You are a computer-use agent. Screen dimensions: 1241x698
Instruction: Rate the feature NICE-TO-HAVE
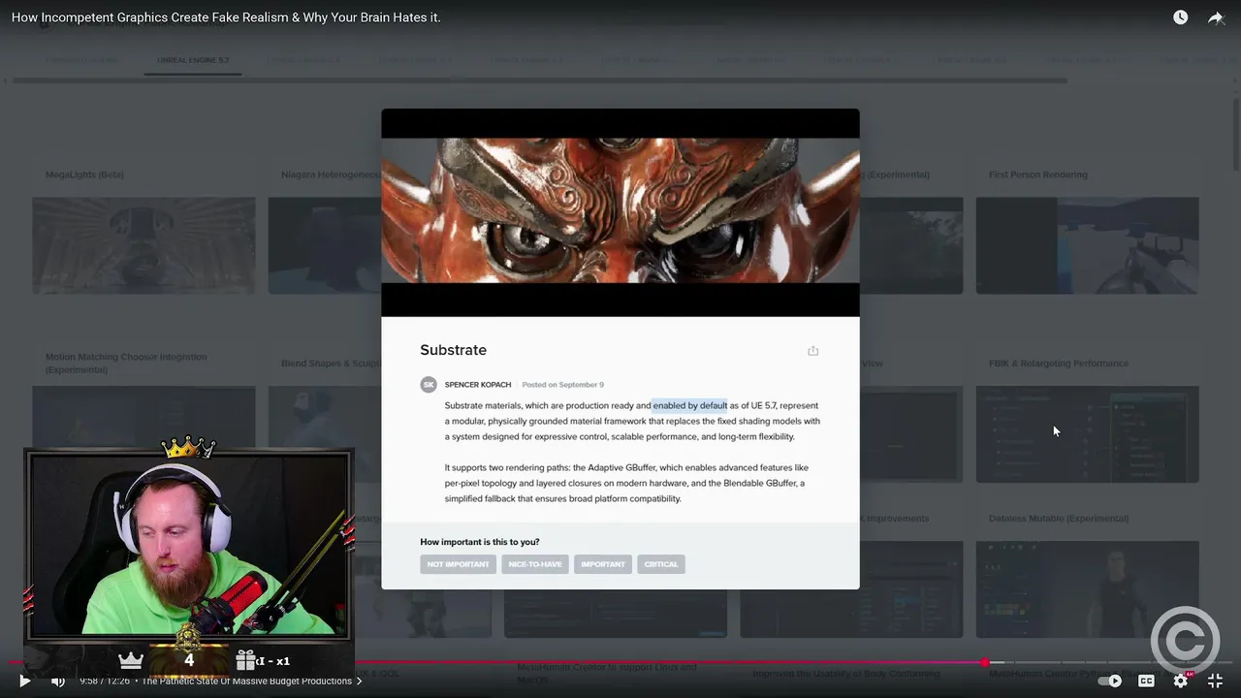pos(535,564)
